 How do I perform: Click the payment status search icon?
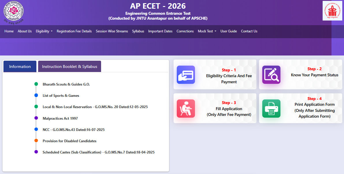pyautogui.click(x=271, y=75)
